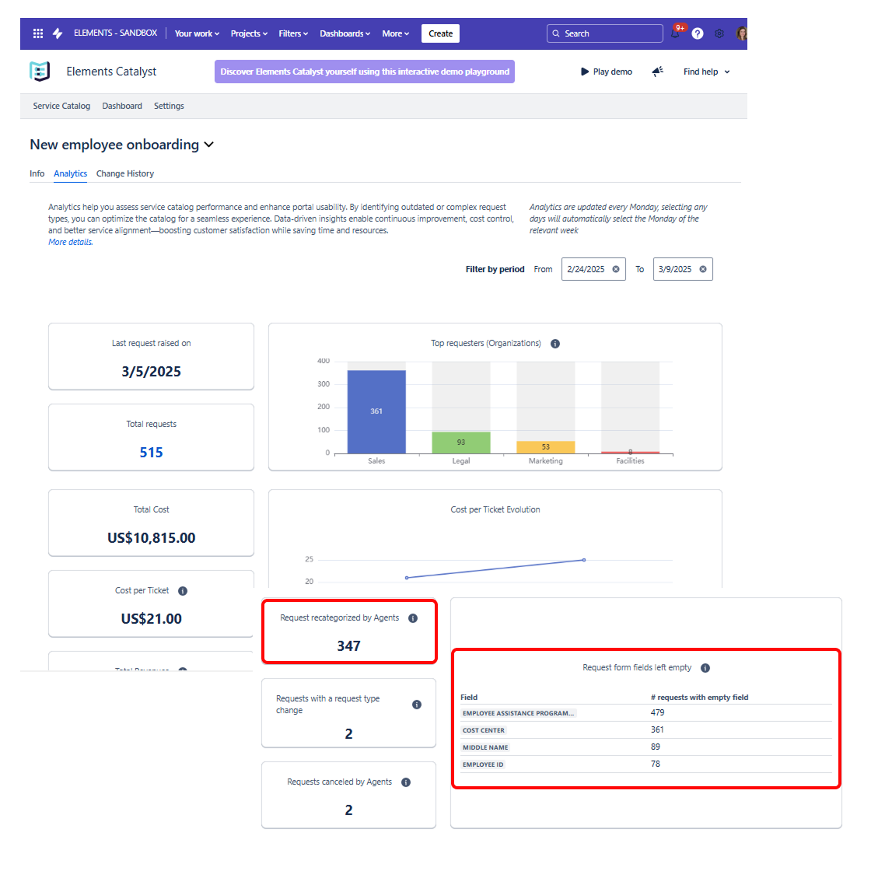Open the app switcher grid icon
This screenshot has width=885, height=885.
[38, 33]
